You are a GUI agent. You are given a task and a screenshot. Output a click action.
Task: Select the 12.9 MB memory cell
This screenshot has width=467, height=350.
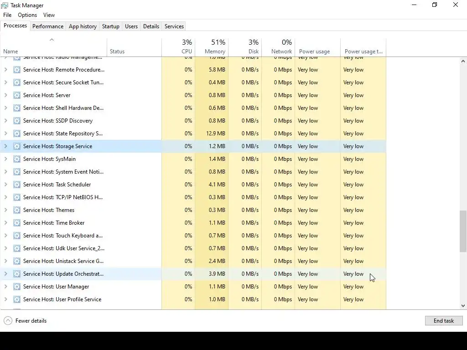coord(212,134)
